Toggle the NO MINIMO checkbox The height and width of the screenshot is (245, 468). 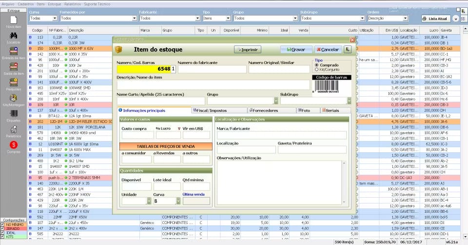2,225
